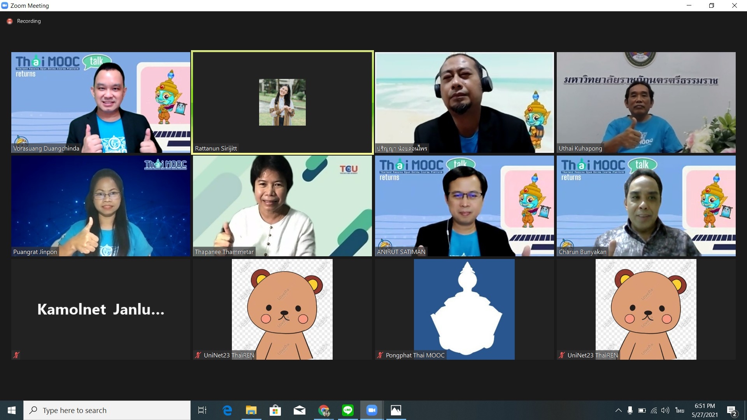Select ANIRUT SATIMAN's video tile
Image resolution: width=747 pixels, height=420 pixels.
(x=464, y=206)
